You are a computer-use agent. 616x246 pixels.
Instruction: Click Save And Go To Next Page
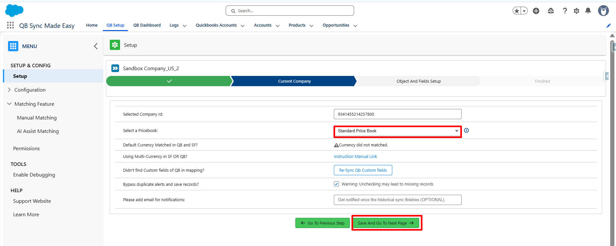(x=386, y=223)
